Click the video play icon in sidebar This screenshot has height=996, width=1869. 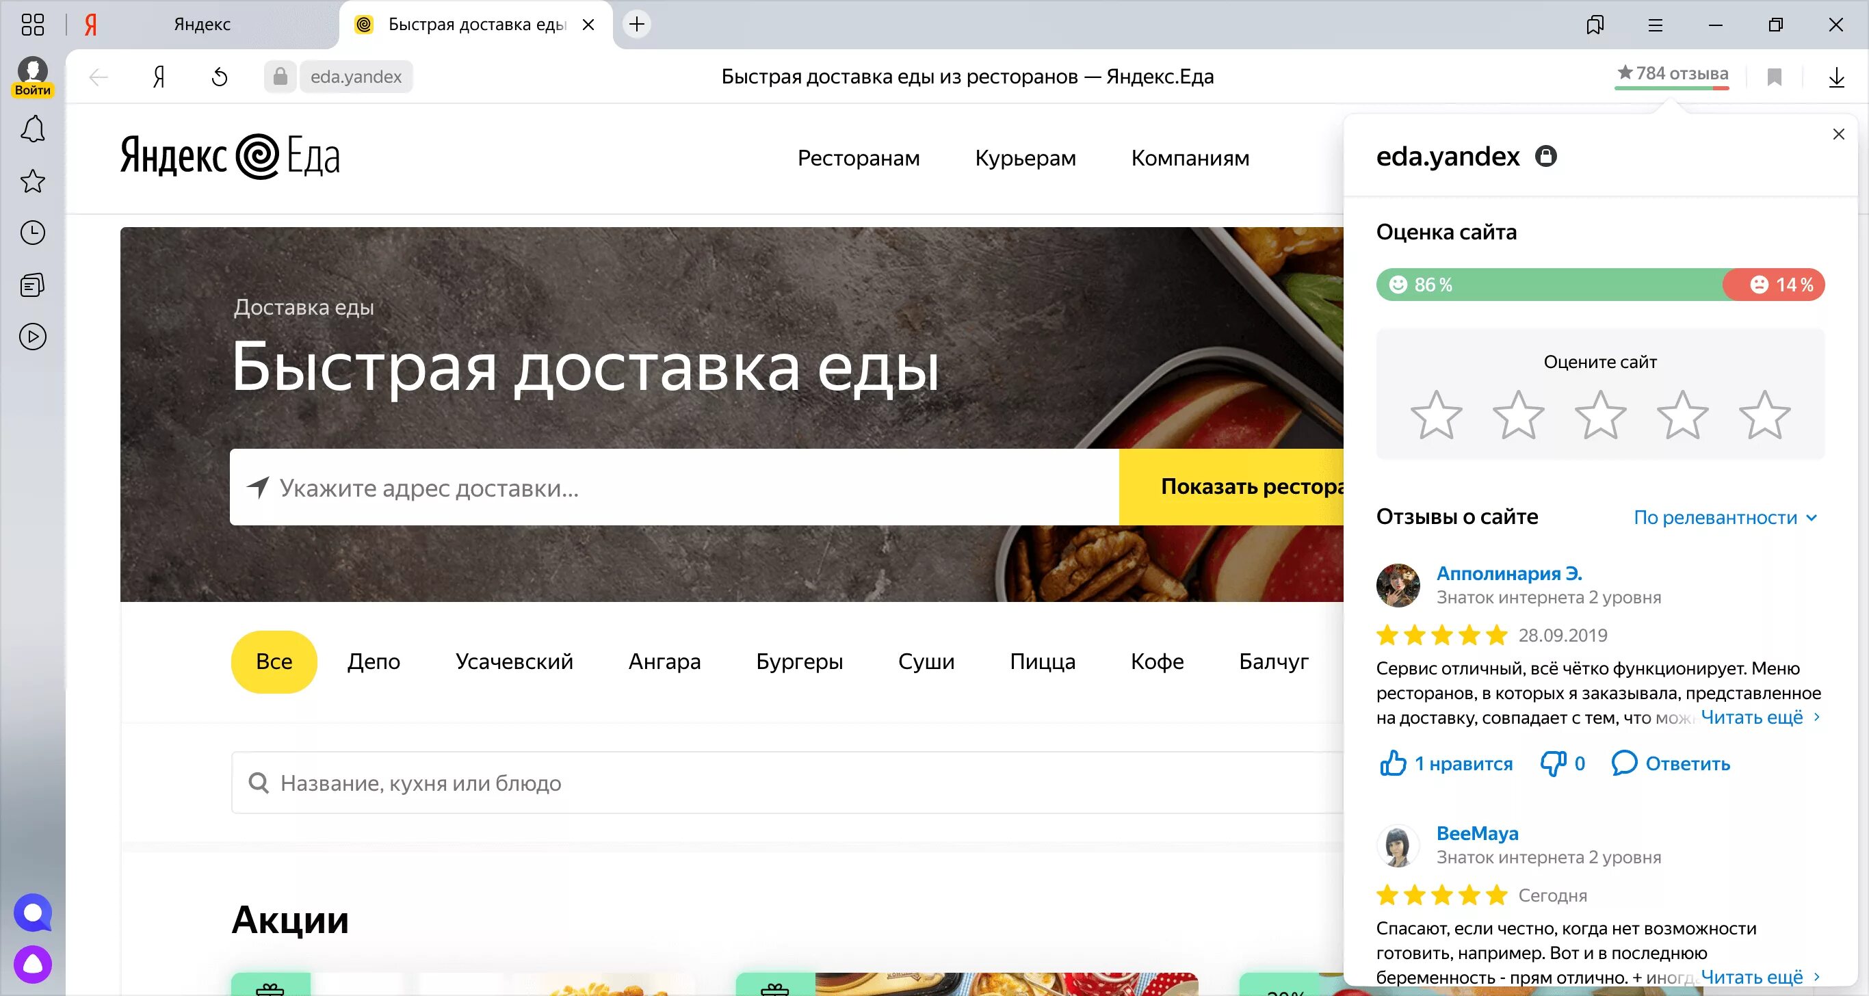(x=33, y=337)
